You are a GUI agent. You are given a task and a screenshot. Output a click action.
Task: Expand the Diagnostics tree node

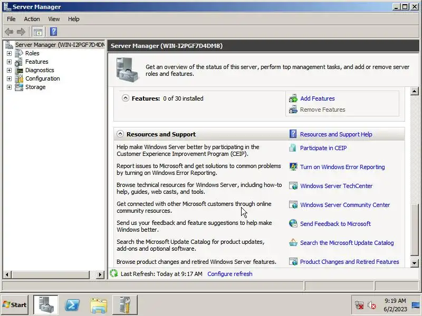[9, 71]
